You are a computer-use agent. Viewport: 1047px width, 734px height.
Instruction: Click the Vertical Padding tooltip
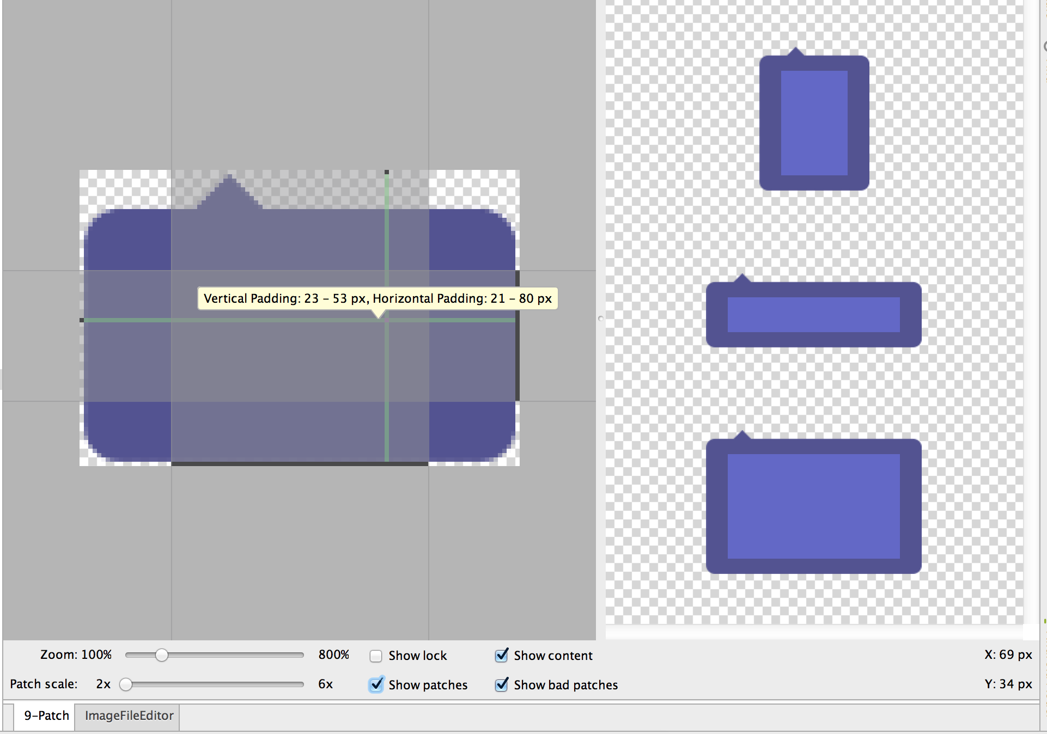[x=377, y=298]
